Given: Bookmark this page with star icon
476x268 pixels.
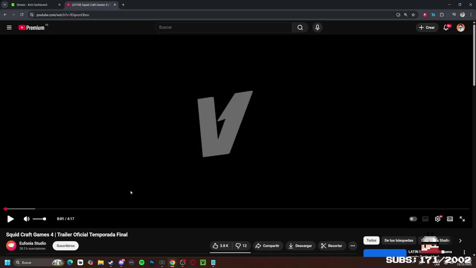Looking at the screenshot, I should tap(413, 15).
